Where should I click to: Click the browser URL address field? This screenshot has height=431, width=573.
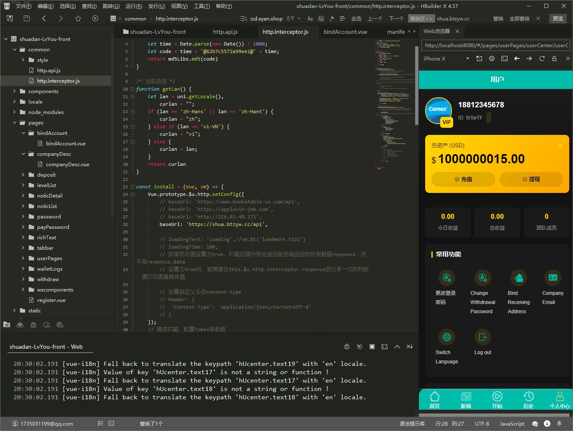pyautogui.click(x=496, y=45)
